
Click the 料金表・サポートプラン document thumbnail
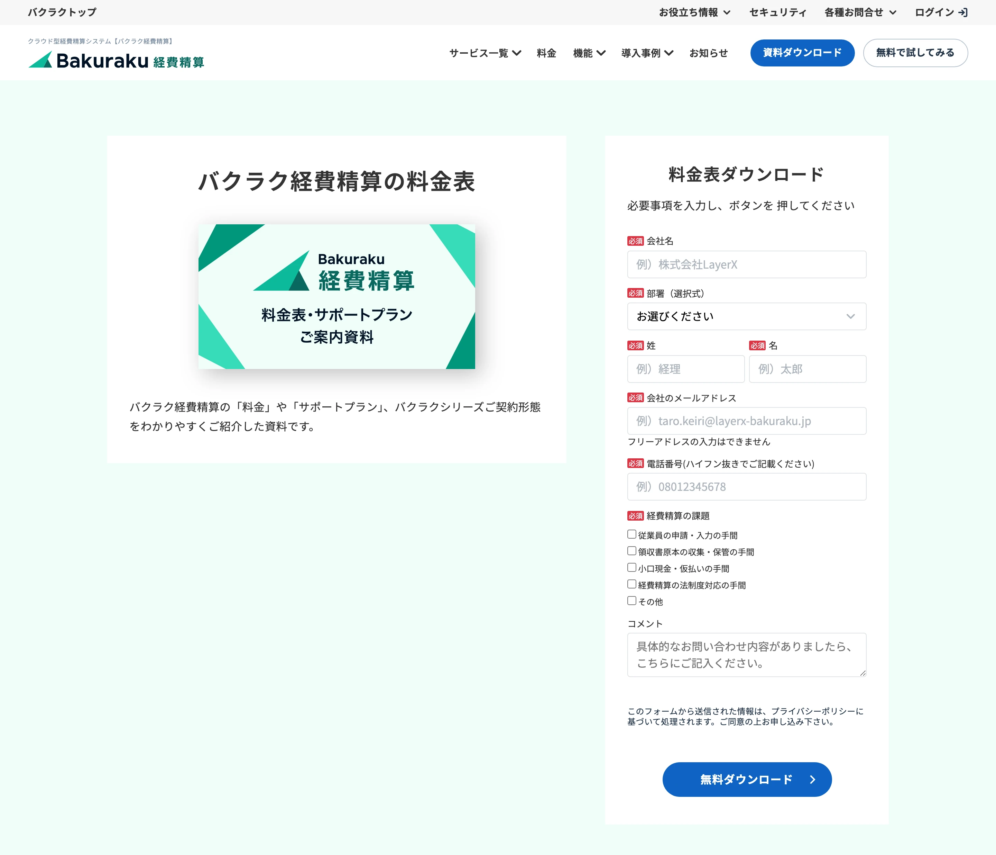[336, 296]
